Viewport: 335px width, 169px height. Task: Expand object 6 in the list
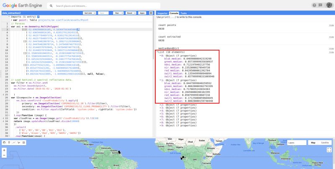pyautogui.click(x=160, y=117)
